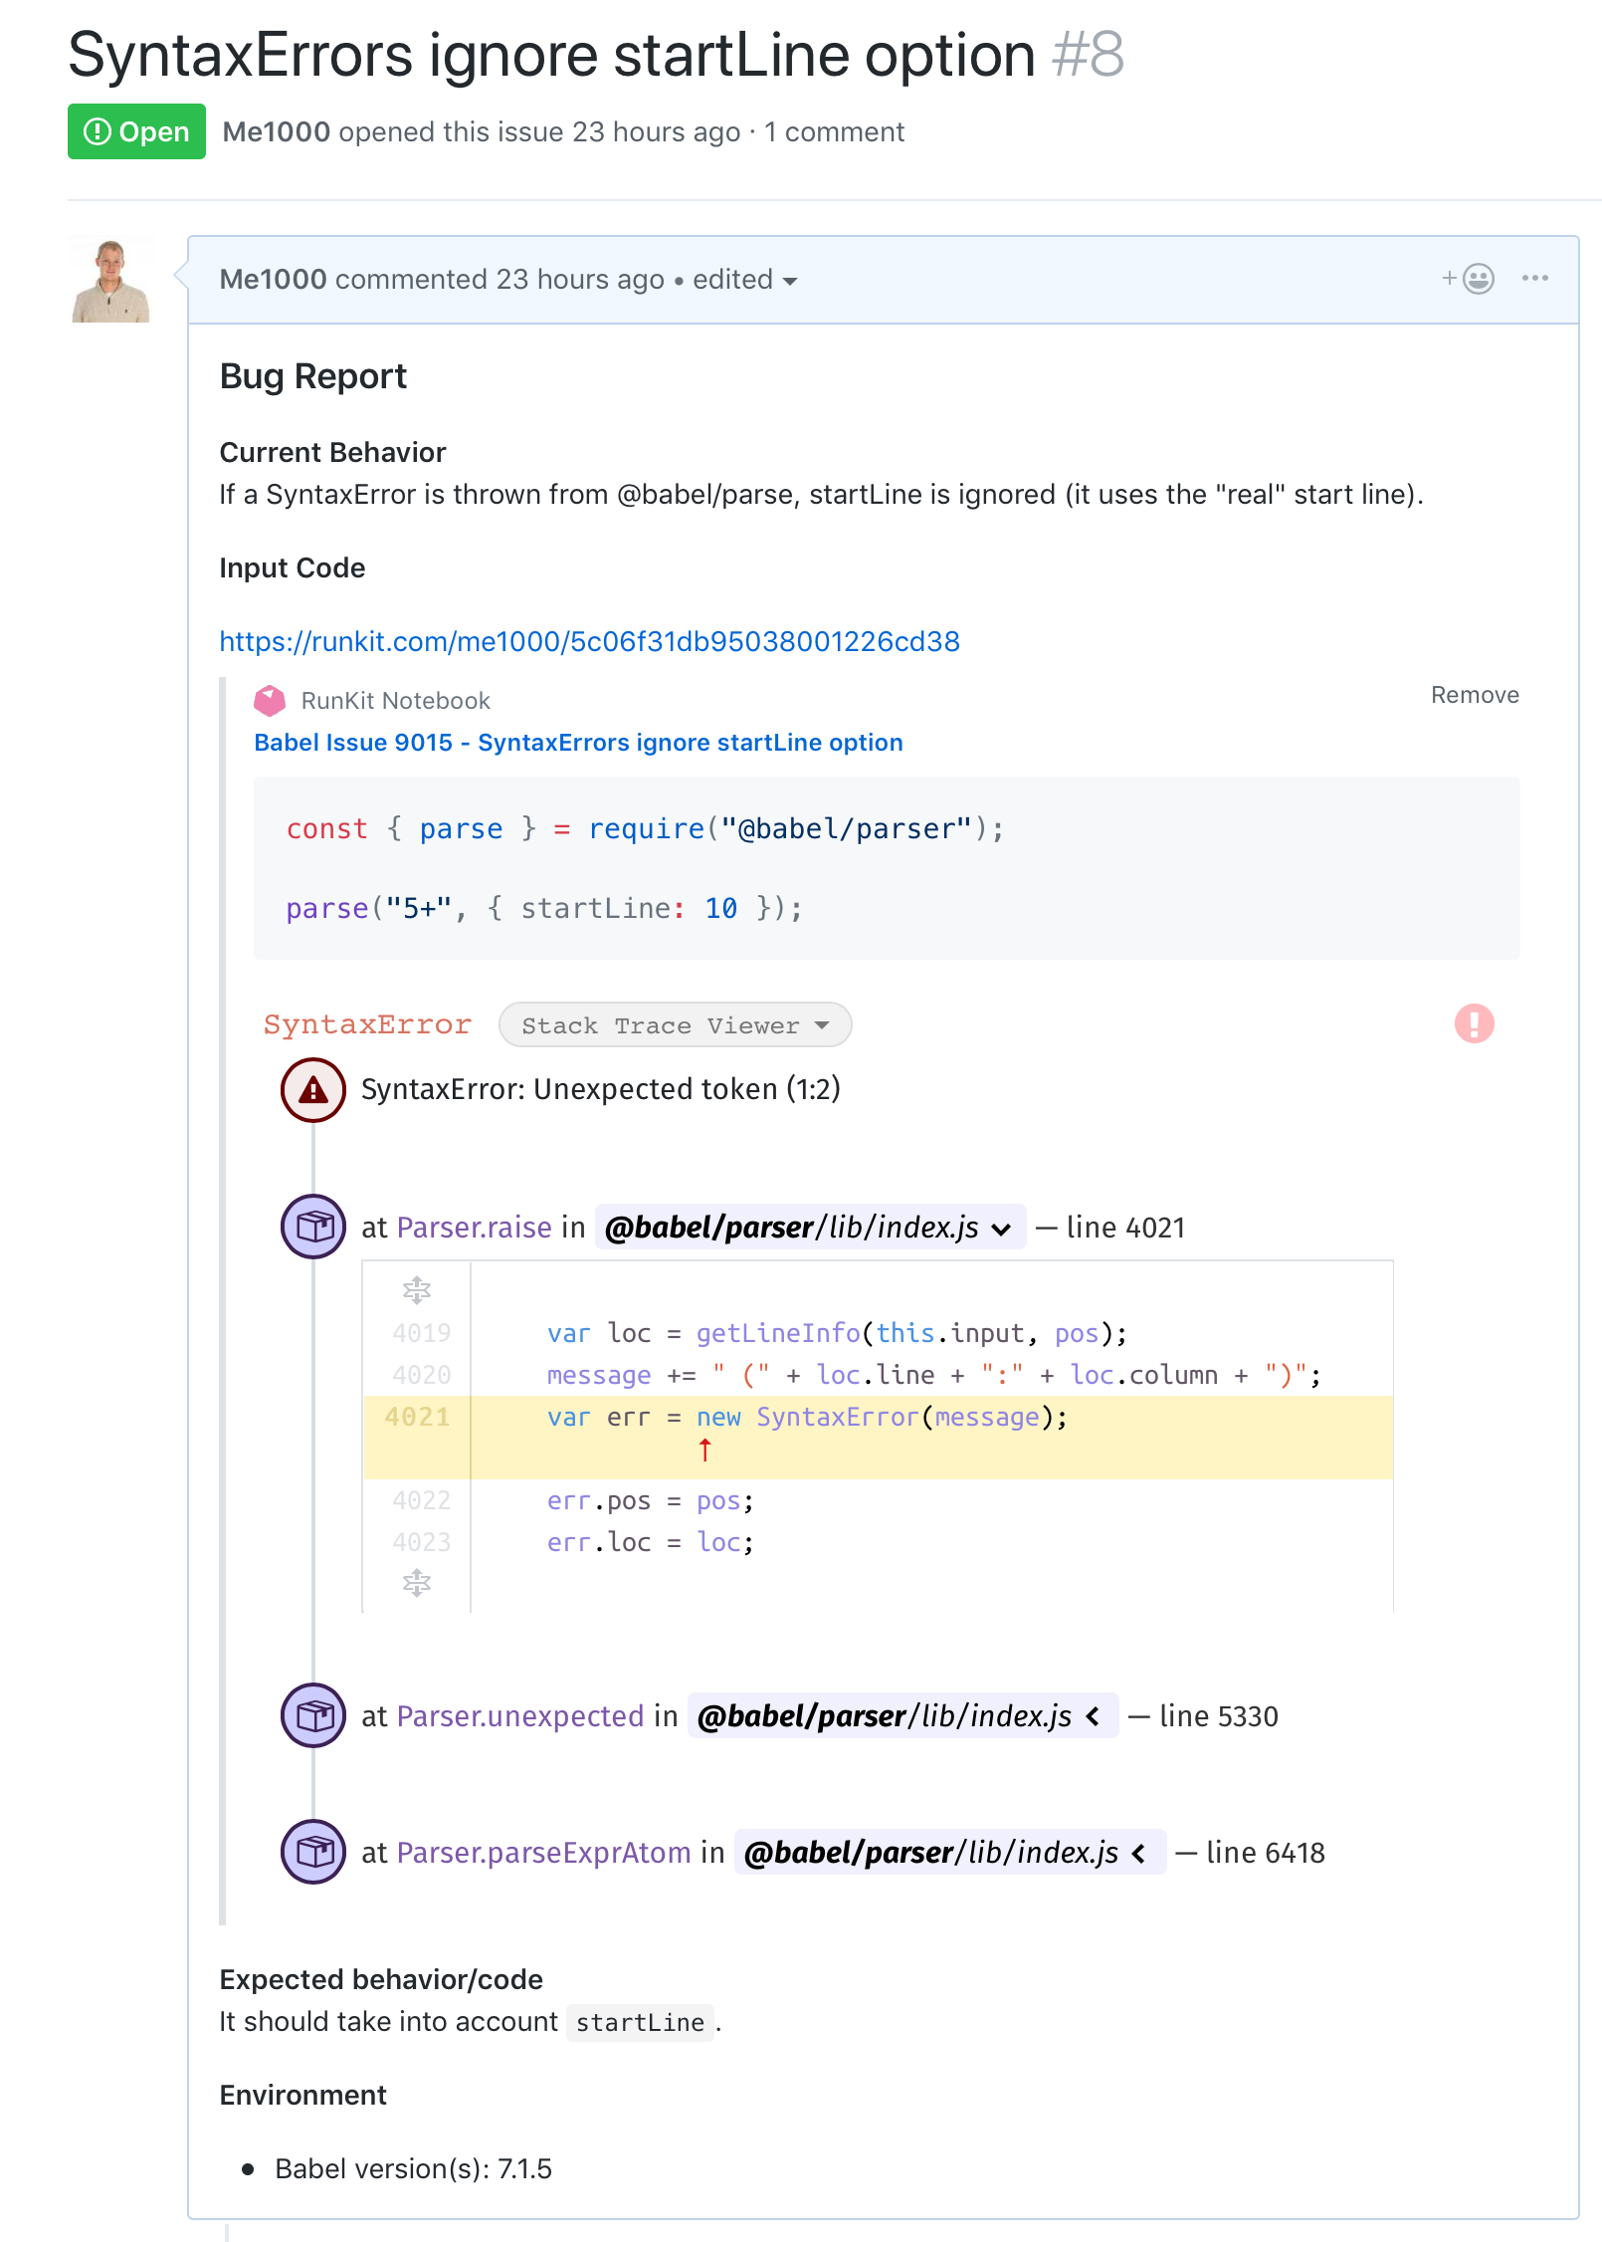Expand the Parser.unexpected index.js frame
The width and height of the screenshot is (1602, 2242).
point(1094,1716)
